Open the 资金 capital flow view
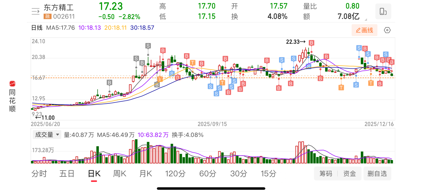Viewport: 422px width, 194px height. [x=350, y=174]
